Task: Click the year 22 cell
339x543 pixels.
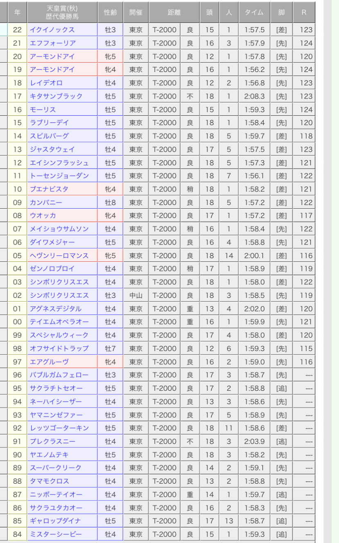Action: [17, 30]
